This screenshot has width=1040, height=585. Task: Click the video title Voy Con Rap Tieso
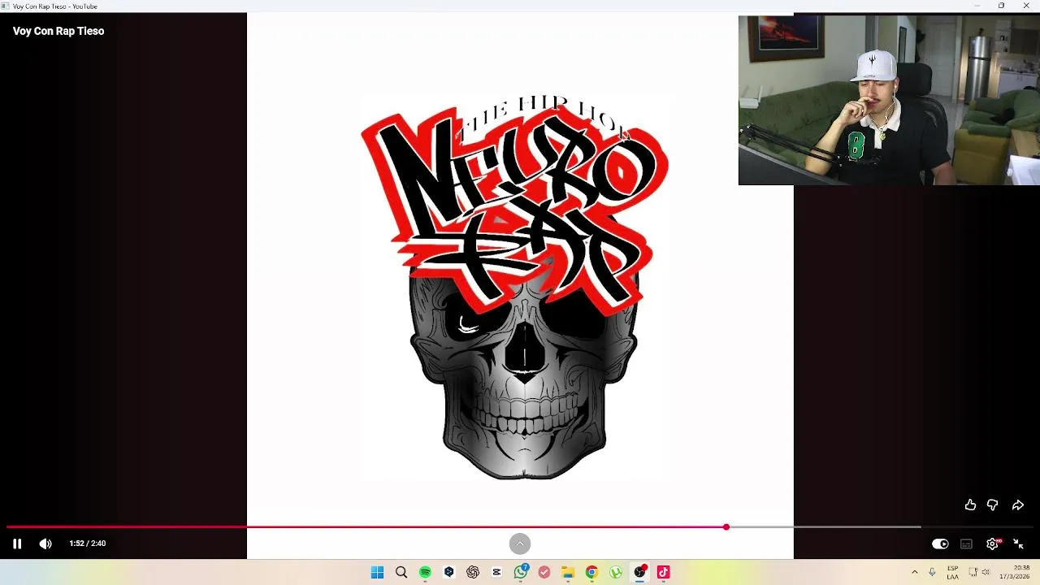coord(58,31)
